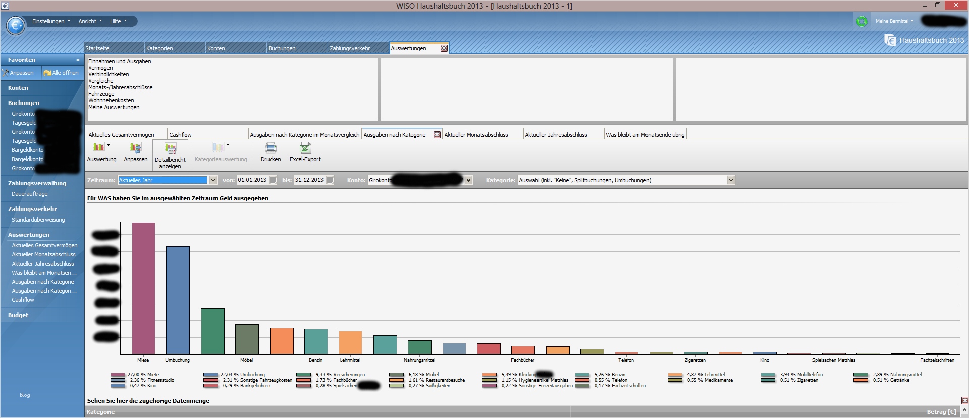Click the scroll arrow at the bottom right corner
Screen dimensions: 969x418
coord(964,411)
